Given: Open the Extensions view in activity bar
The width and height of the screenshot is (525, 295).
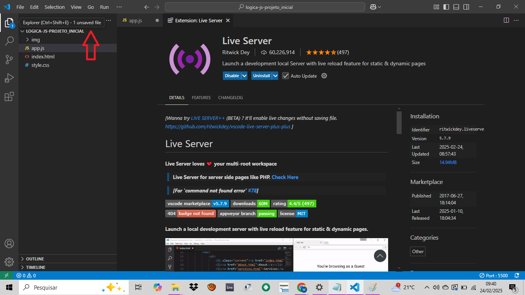Looking at the screenshot, I should pyautogui.click(x=9, y=96).
